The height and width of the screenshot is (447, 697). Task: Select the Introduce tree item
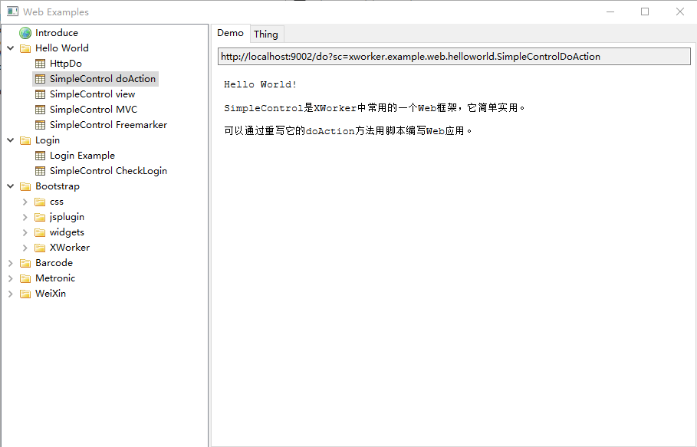point(57,33)
